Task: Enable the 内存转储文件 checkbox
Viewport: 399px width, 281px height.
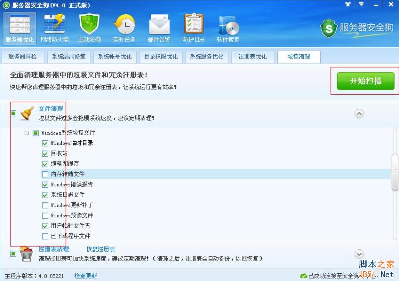Action: pyautogui.click(x=46, y=174)
